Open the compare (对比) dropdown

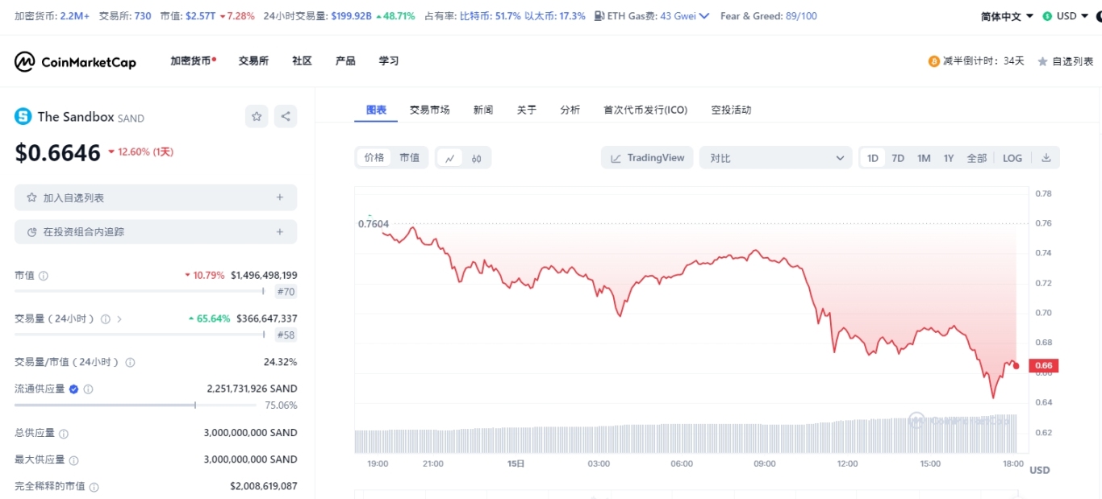pyautogui.click(x=775, y=158)
